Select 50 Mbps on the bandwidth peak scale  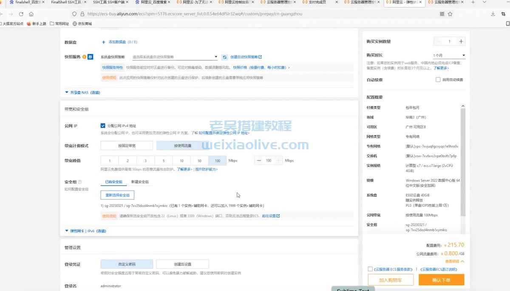click(x=199, y=161)
